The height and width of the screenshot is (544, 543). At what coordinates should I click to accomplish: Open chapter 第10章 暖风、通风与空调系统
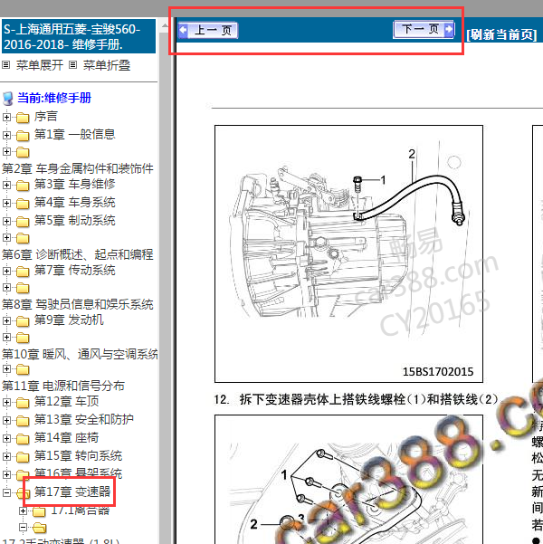coord(80,355)
